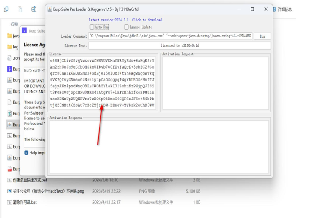Maximize the Burp Suite Pro Loader window

(252, 9)
